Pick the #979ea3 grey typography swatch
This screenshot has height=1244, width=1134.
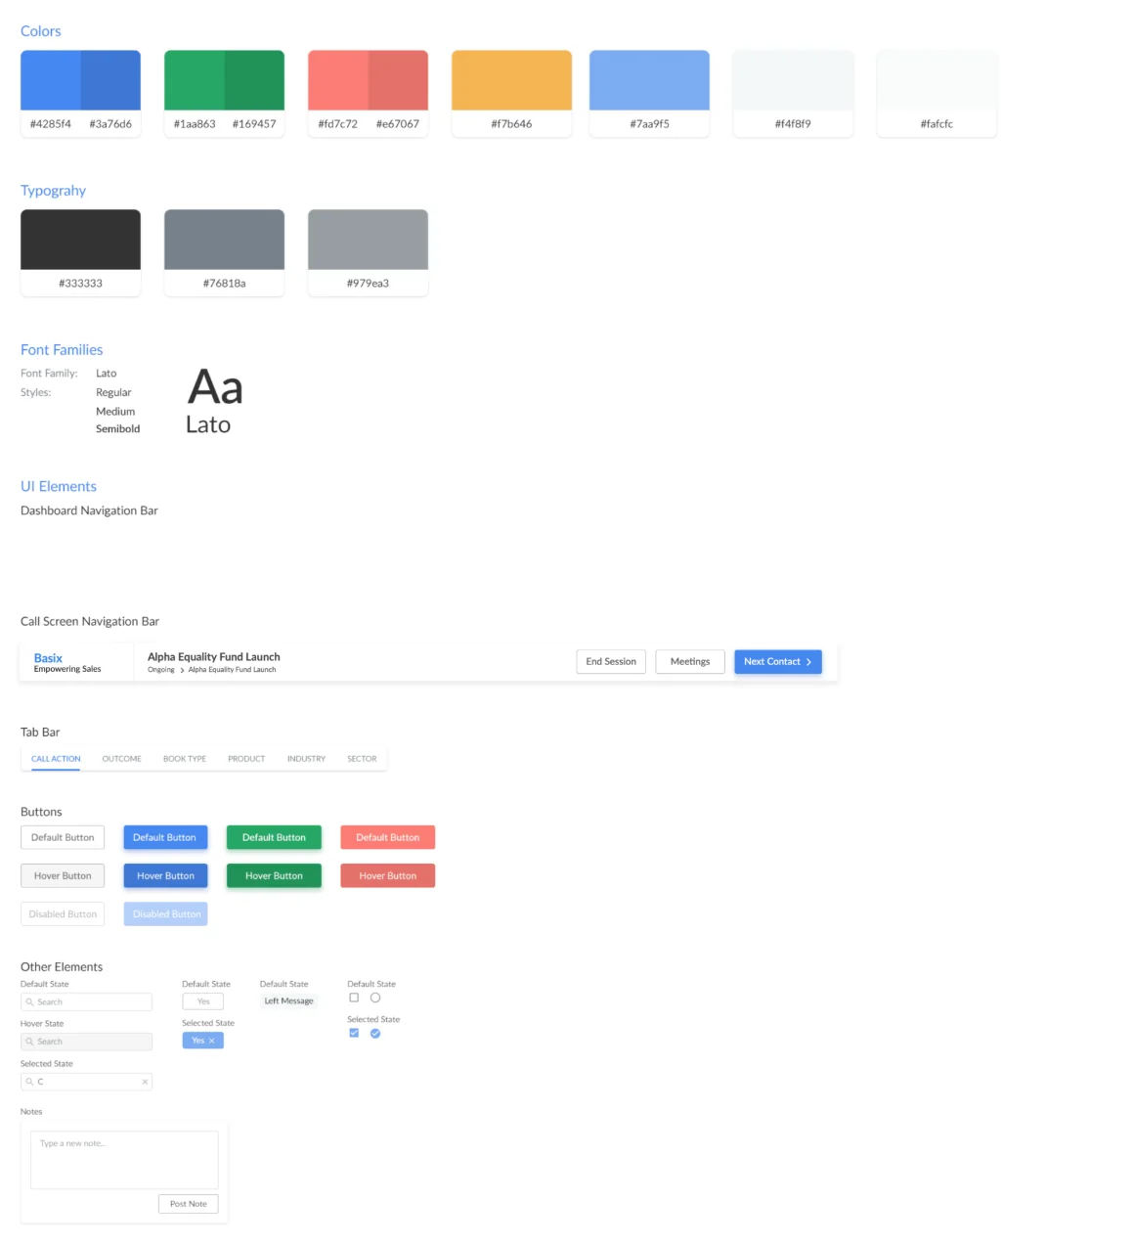[x=368, y=240]
